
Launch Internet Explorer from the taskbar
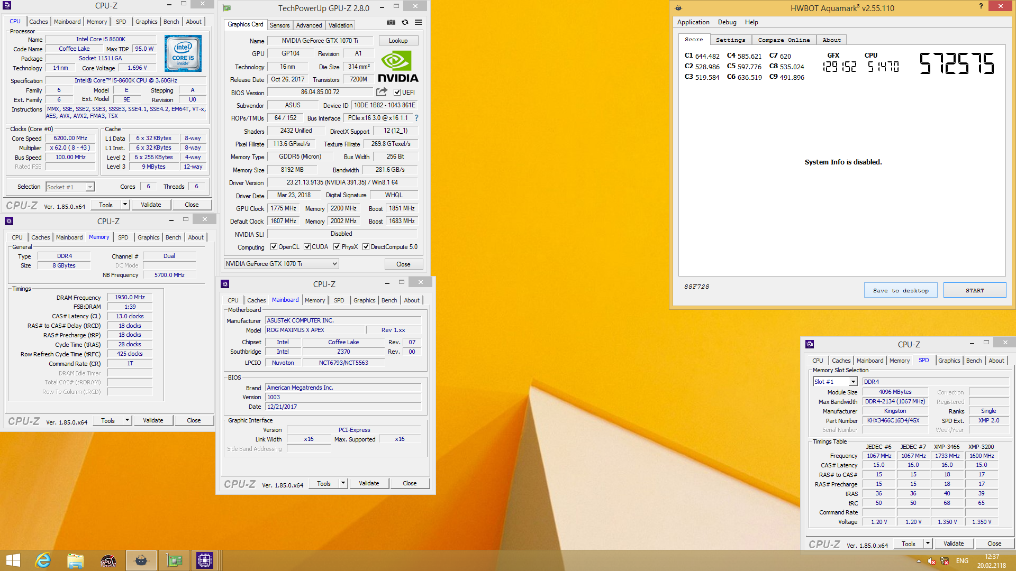coord(43,560)
